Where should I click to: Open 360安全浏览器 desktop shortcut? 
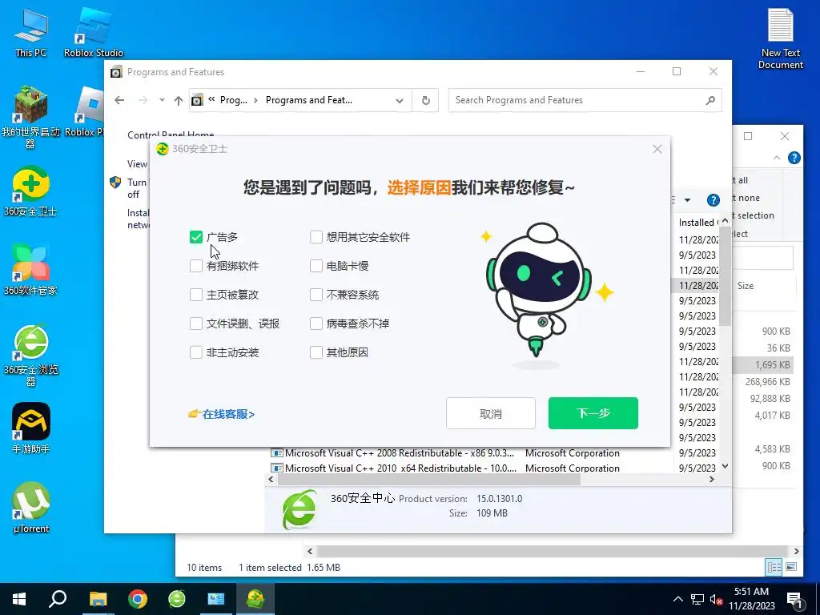(x=31, y=356)
